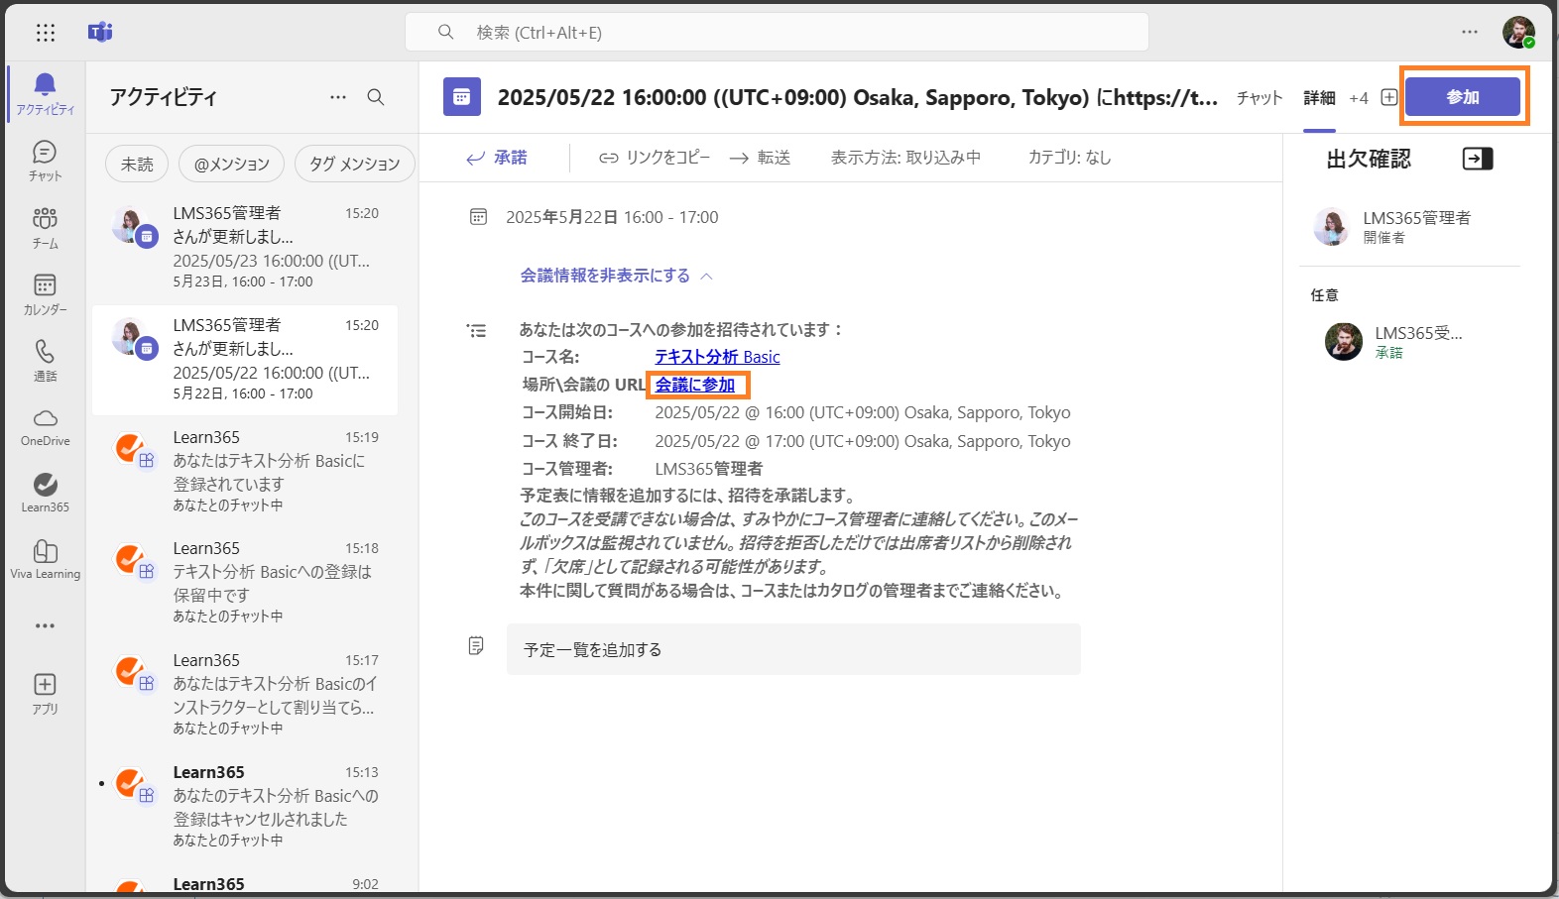
Task: Click the date and time calendar icon
Action: (478, 217)
